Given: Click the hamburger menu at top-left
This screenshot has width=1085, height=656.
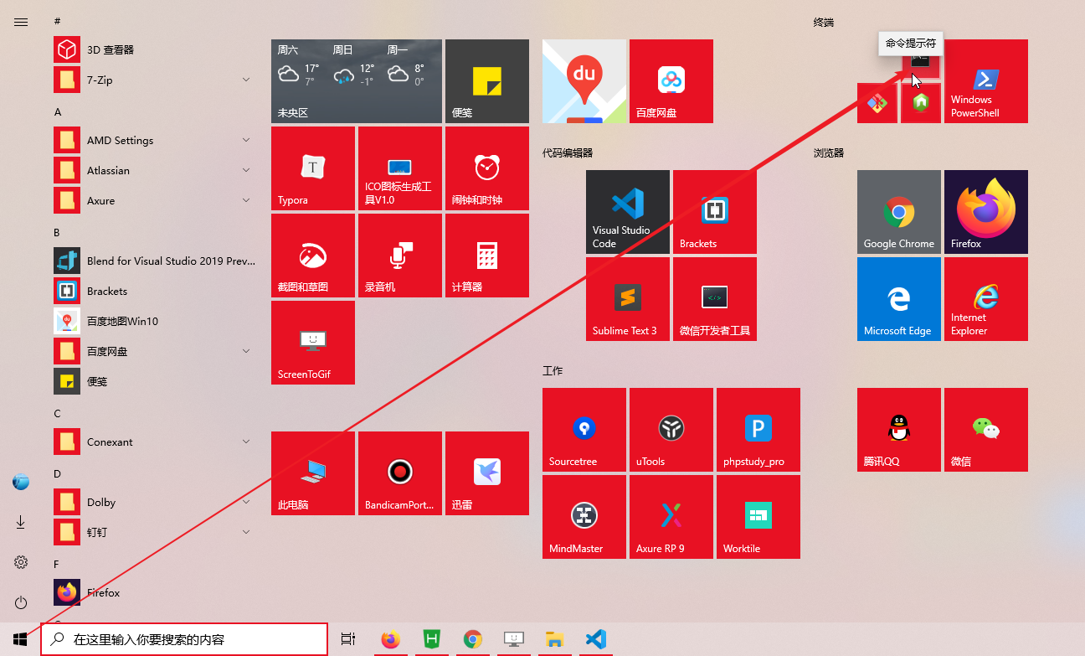Looking at the screenshot, I should click(x=21, y=22).
